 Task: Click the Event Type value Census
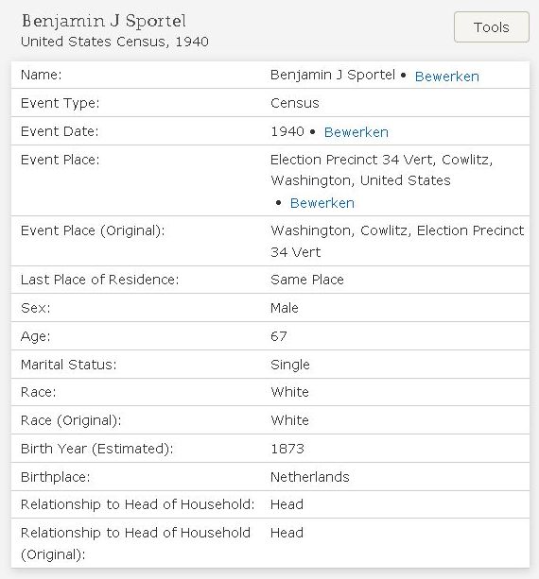295,103
